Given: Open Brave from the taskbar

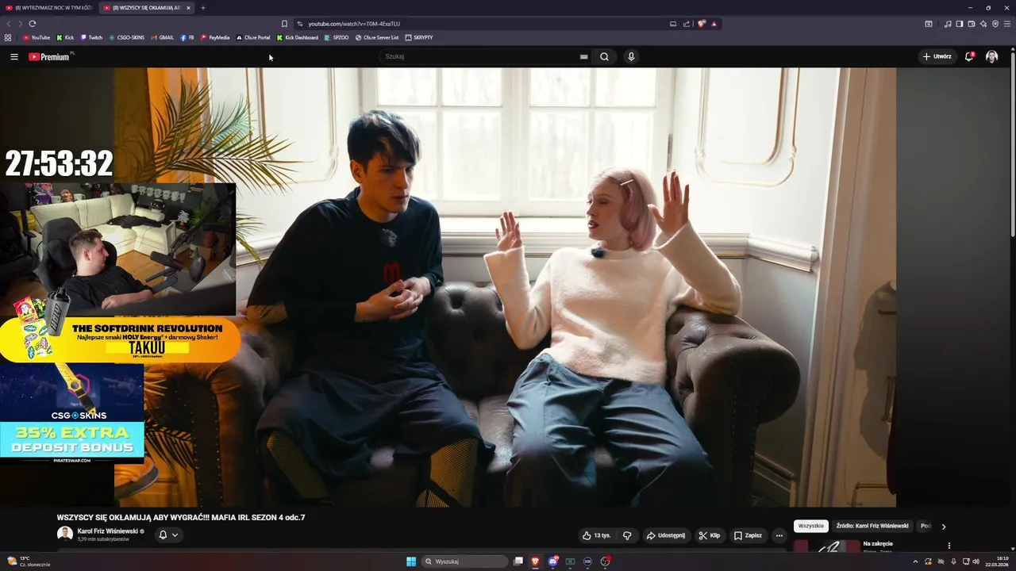Looking at the screenshot, I should [x=535, y=561].
